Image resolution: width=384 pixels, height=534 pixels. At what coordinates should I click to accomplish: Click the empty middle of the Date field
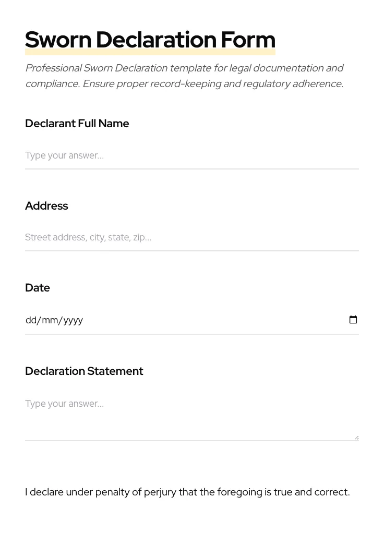[209, 320]
